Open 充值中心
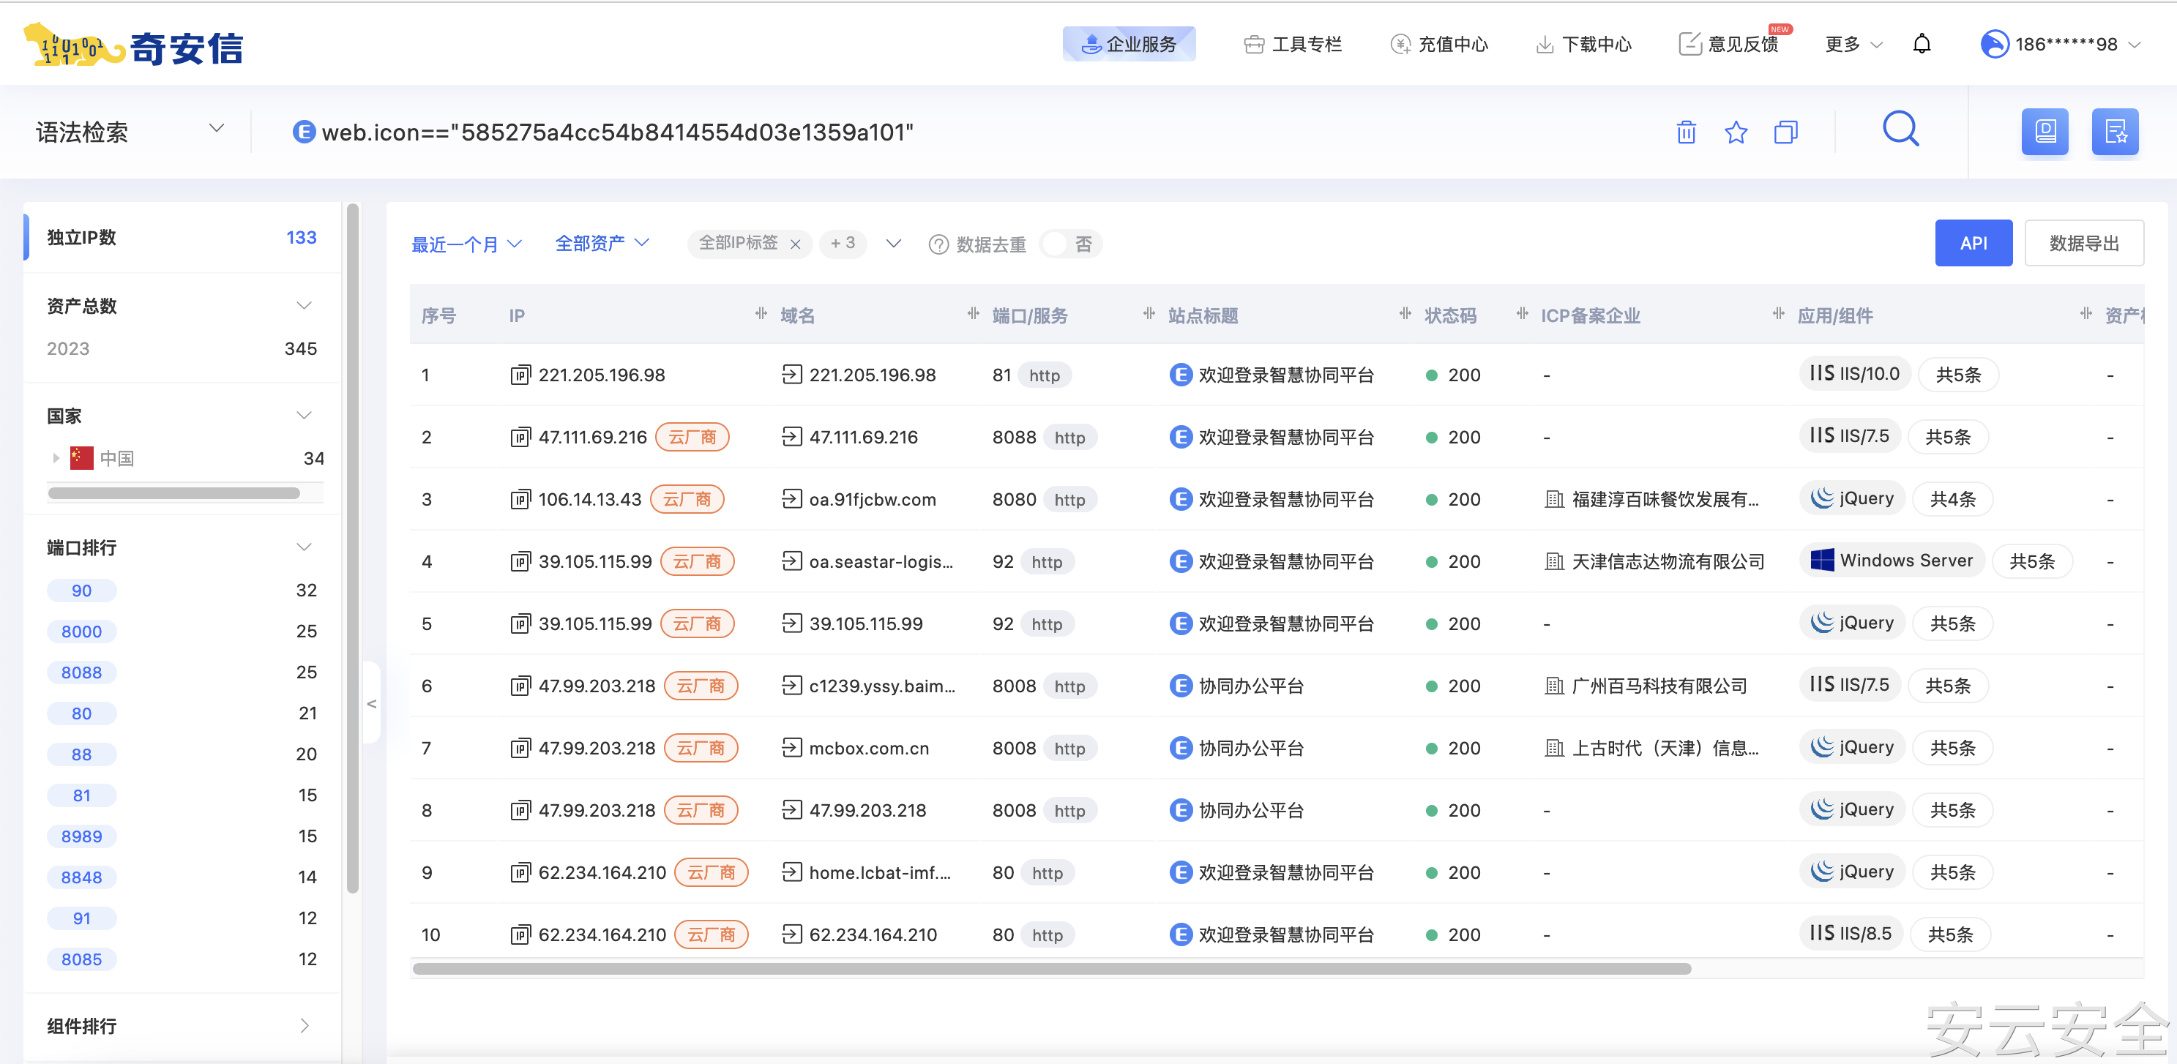The image size is (2177, 1064). [x=1439, y=44]
